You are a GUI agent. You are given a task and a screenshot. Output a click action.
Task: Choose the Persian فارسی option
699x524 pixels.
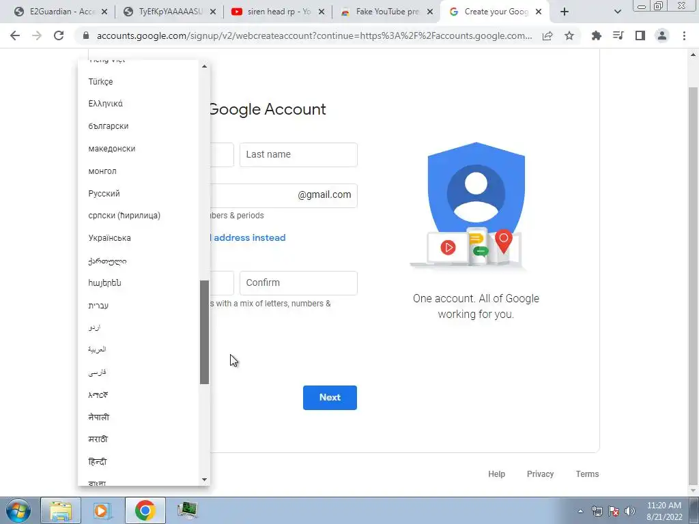tap(138, 373)
